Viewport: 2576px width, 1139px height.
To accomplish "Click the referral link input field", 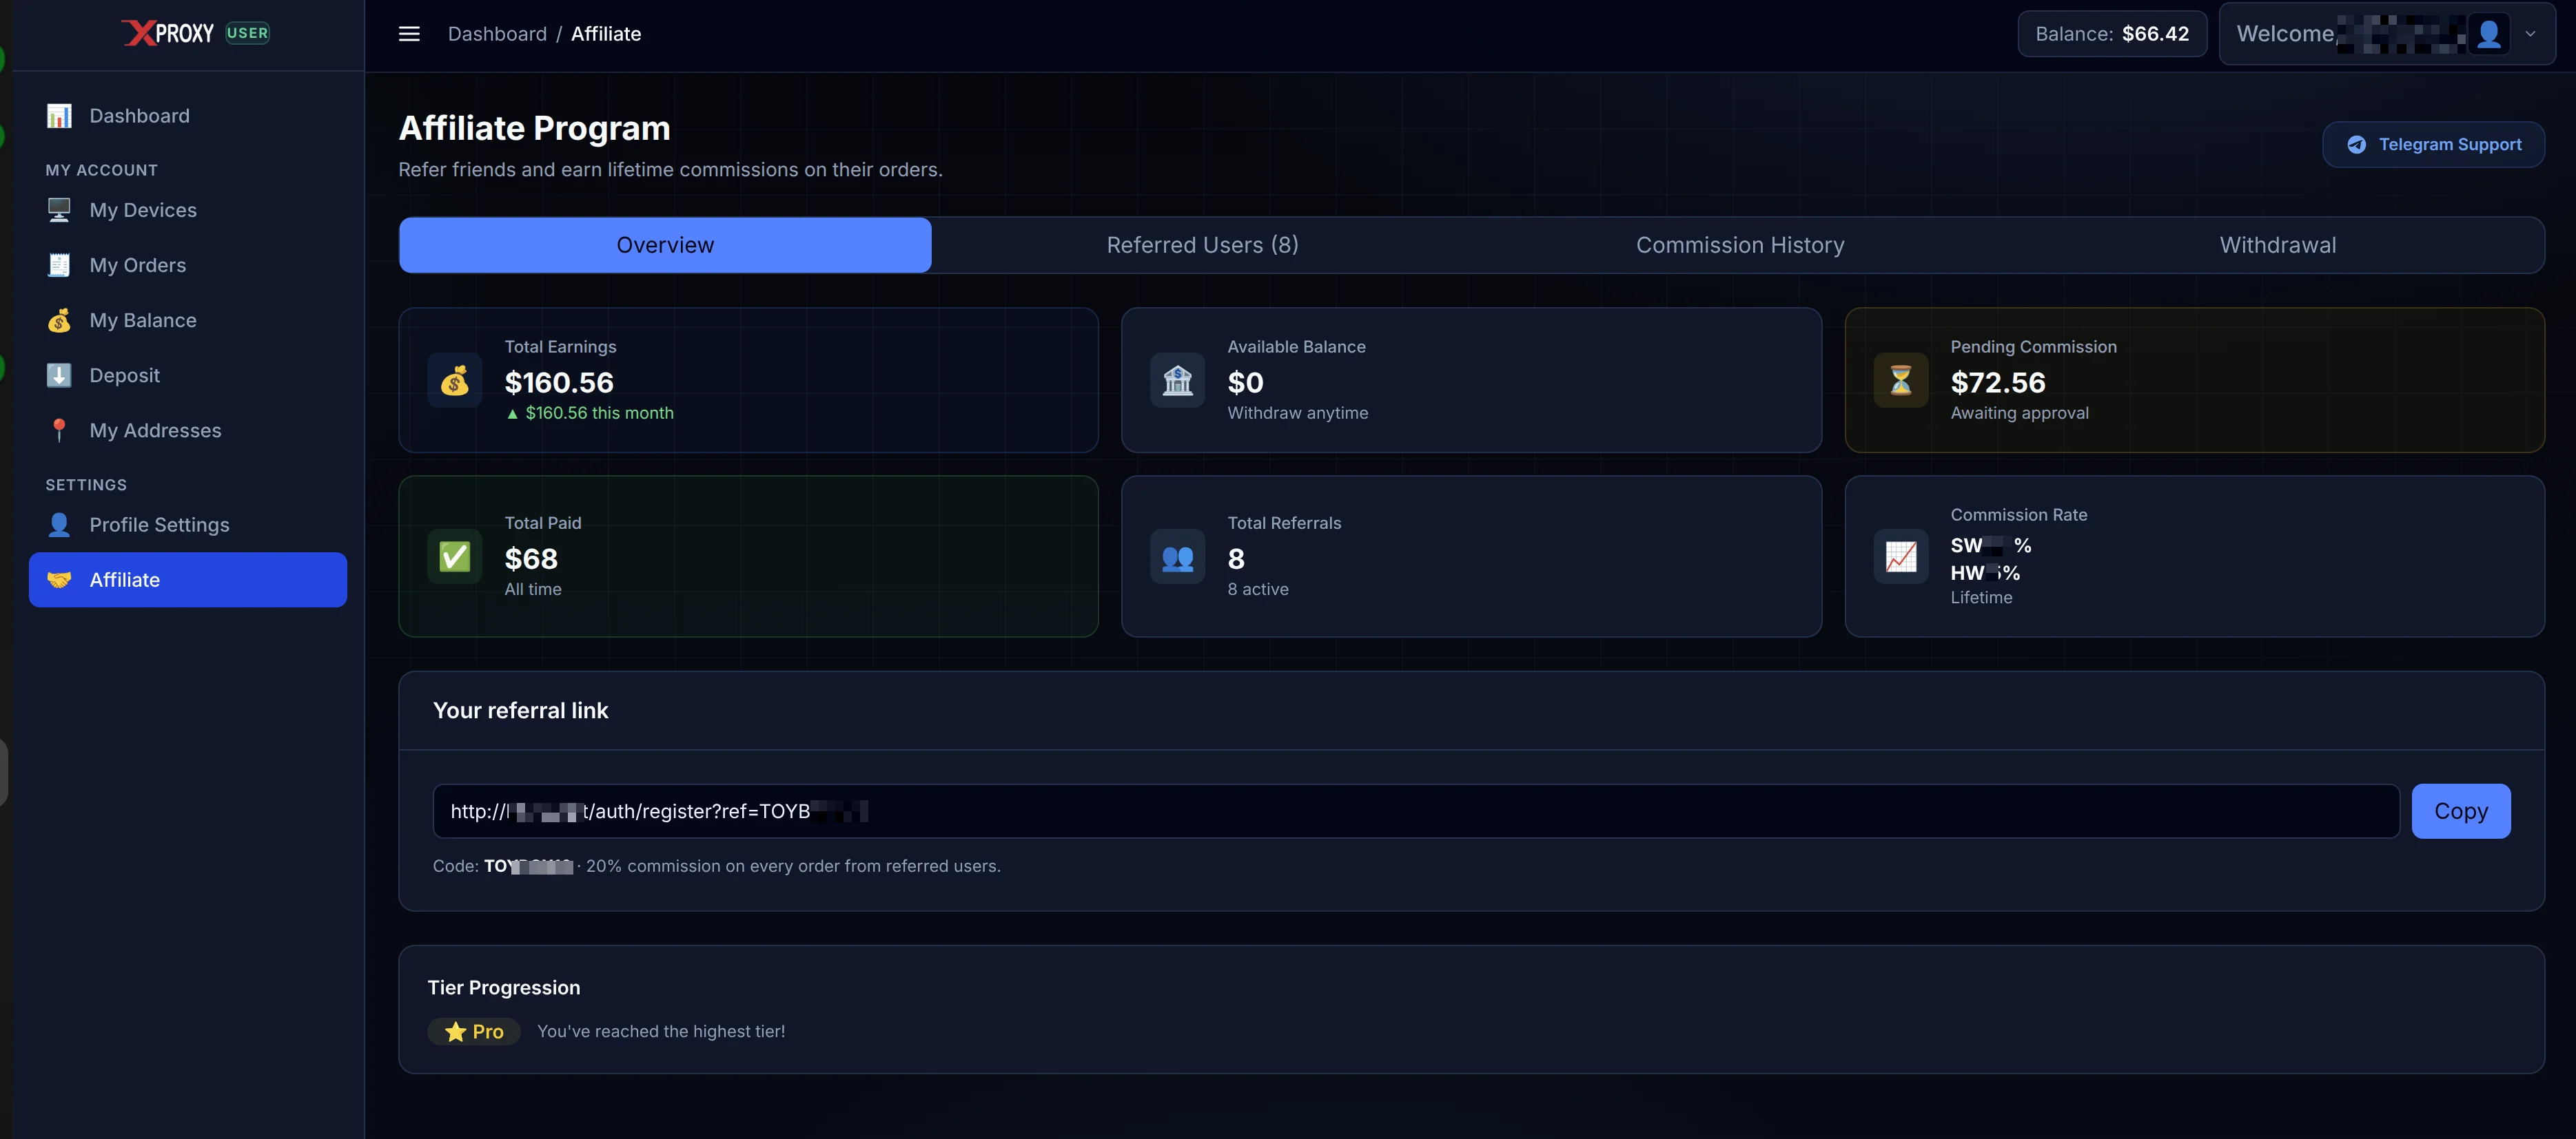I will [x=1416, y=811].
